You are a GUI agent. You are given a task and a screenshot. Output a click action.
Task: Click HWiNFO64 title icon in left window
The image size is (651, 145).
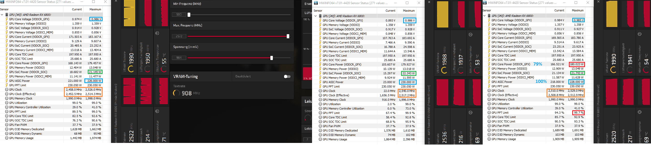click(2, 2)
